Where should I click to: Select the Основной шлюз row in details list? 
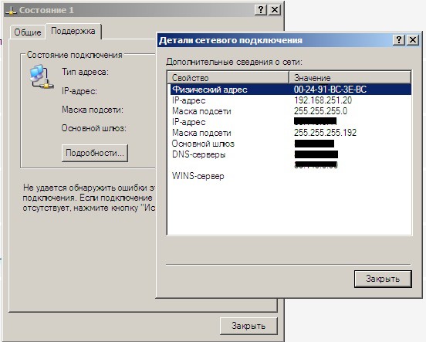291,144
